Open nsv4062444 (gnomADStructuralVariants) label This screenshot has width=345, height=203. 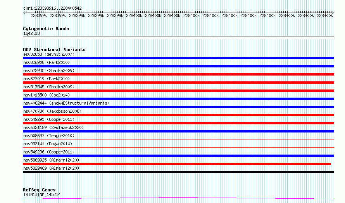[x=66, y=103]
